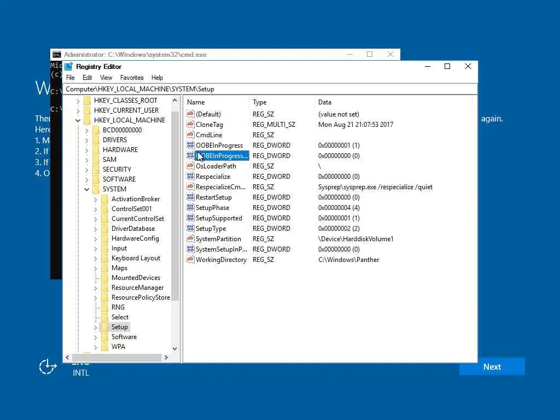Open the View menu
The width and height of the screenshot is (560, 420).
pos(106,78)
